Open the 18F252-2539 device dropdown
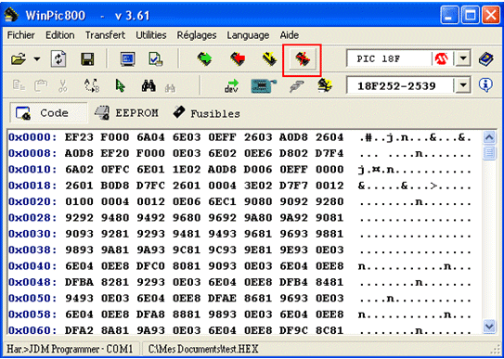Image resolution: width=504 pixels, height=359 pixels. [463, 85]
